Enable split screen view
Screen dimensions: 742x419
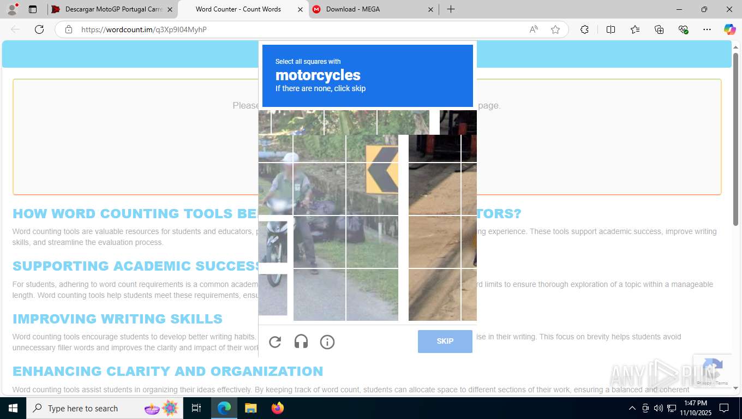coord(611,29)
